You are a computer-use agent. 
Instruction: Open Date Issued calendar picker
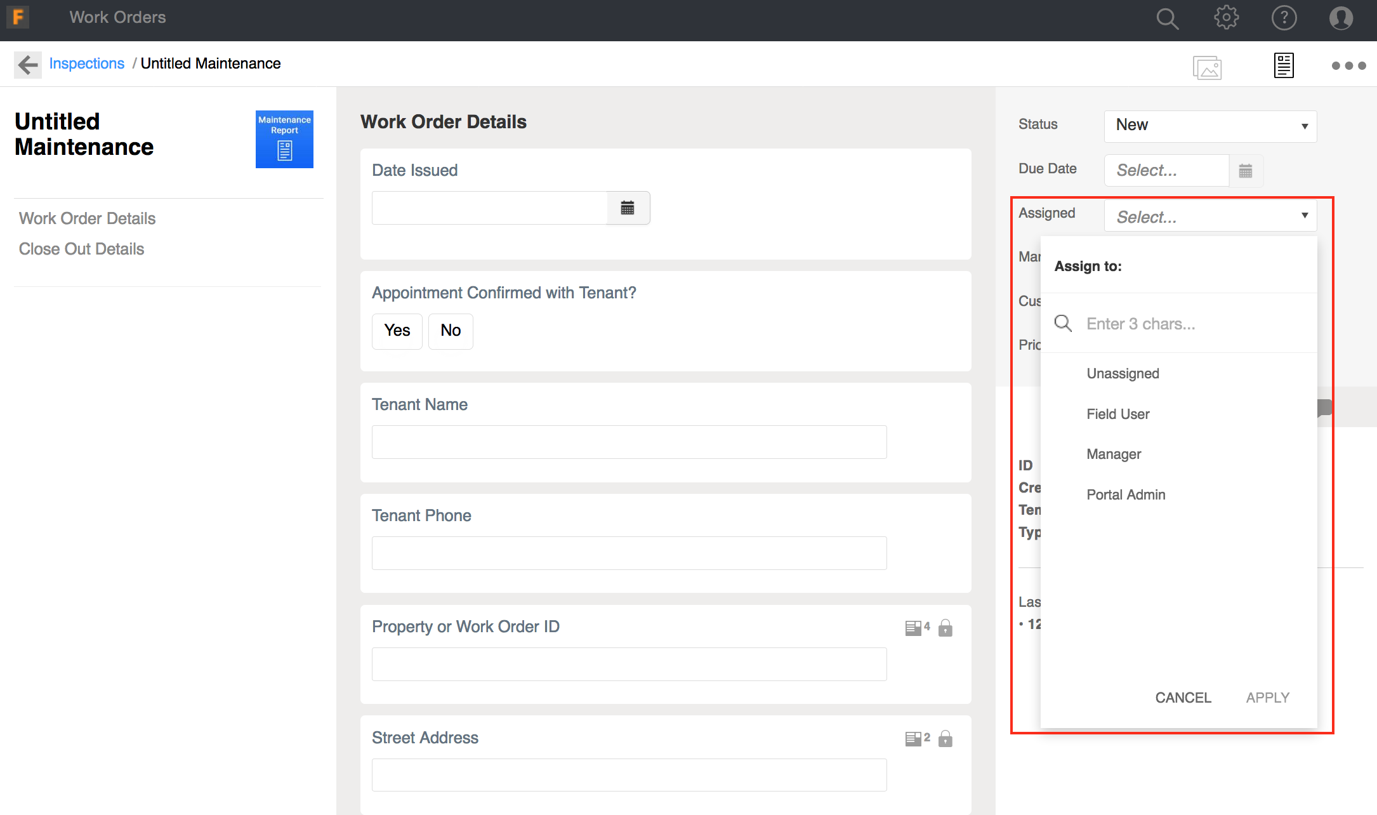click(x=628, y=208)
